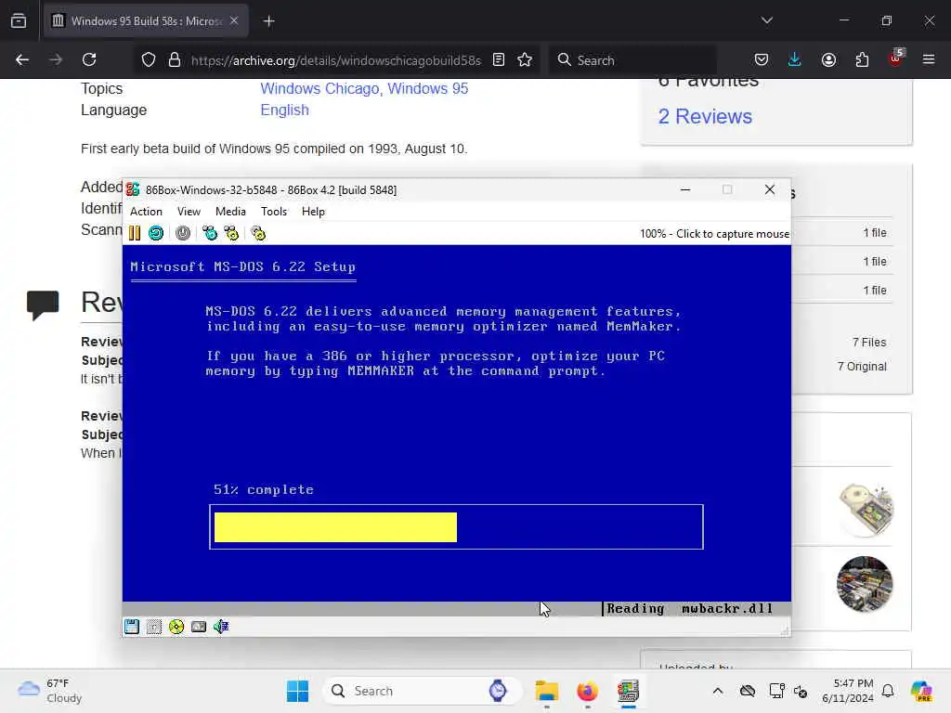Click the hard reset icon in 86Box
Viewport: 951px width, 713px height.
coord(156,233)
